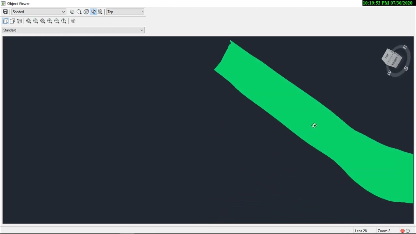The width and height of the screenshot is (416, 234).
Task: Select the Orbit tool
Action: (x=86, y=12)
